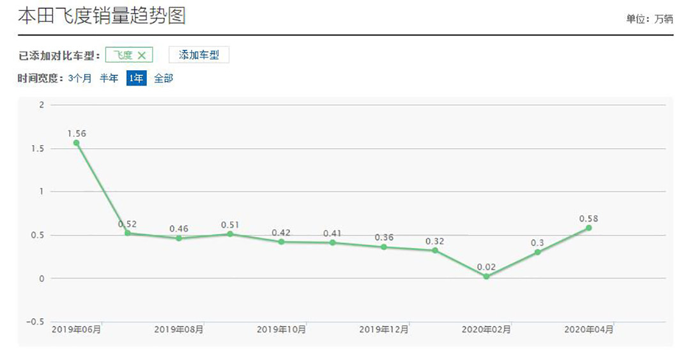Click the 0.3 data point marker
The height and width of the screenshot is (363, 690).
pos(537,252)
